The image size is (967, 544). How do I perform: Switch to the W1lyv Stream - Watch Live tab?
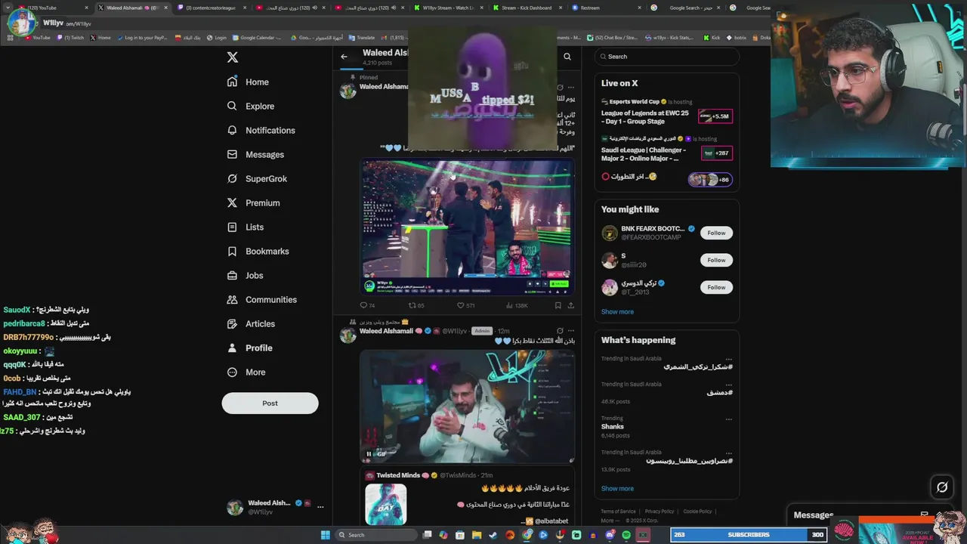click(448, 8)
